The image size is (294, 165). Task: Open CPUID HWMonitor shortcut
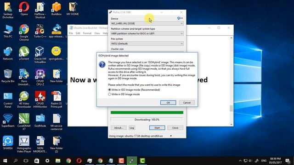click(x=40, y=99)
